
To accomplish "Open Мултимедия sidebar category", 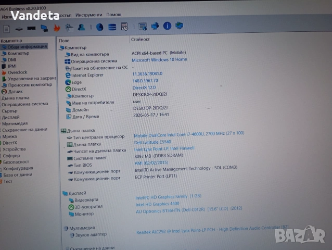I will point(15,123).
